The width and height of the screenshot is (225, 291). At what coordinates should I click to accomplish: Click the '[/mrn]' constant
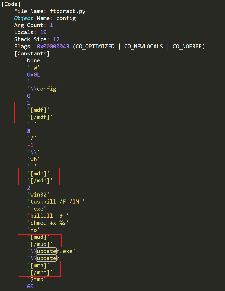point(40,272)
